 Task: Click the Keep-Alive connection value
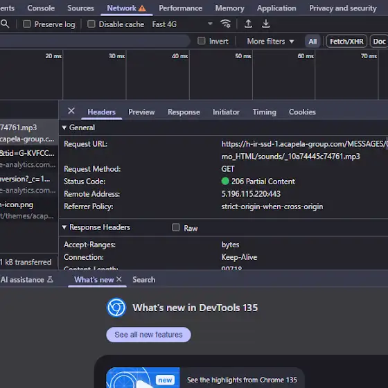(239, 257)
